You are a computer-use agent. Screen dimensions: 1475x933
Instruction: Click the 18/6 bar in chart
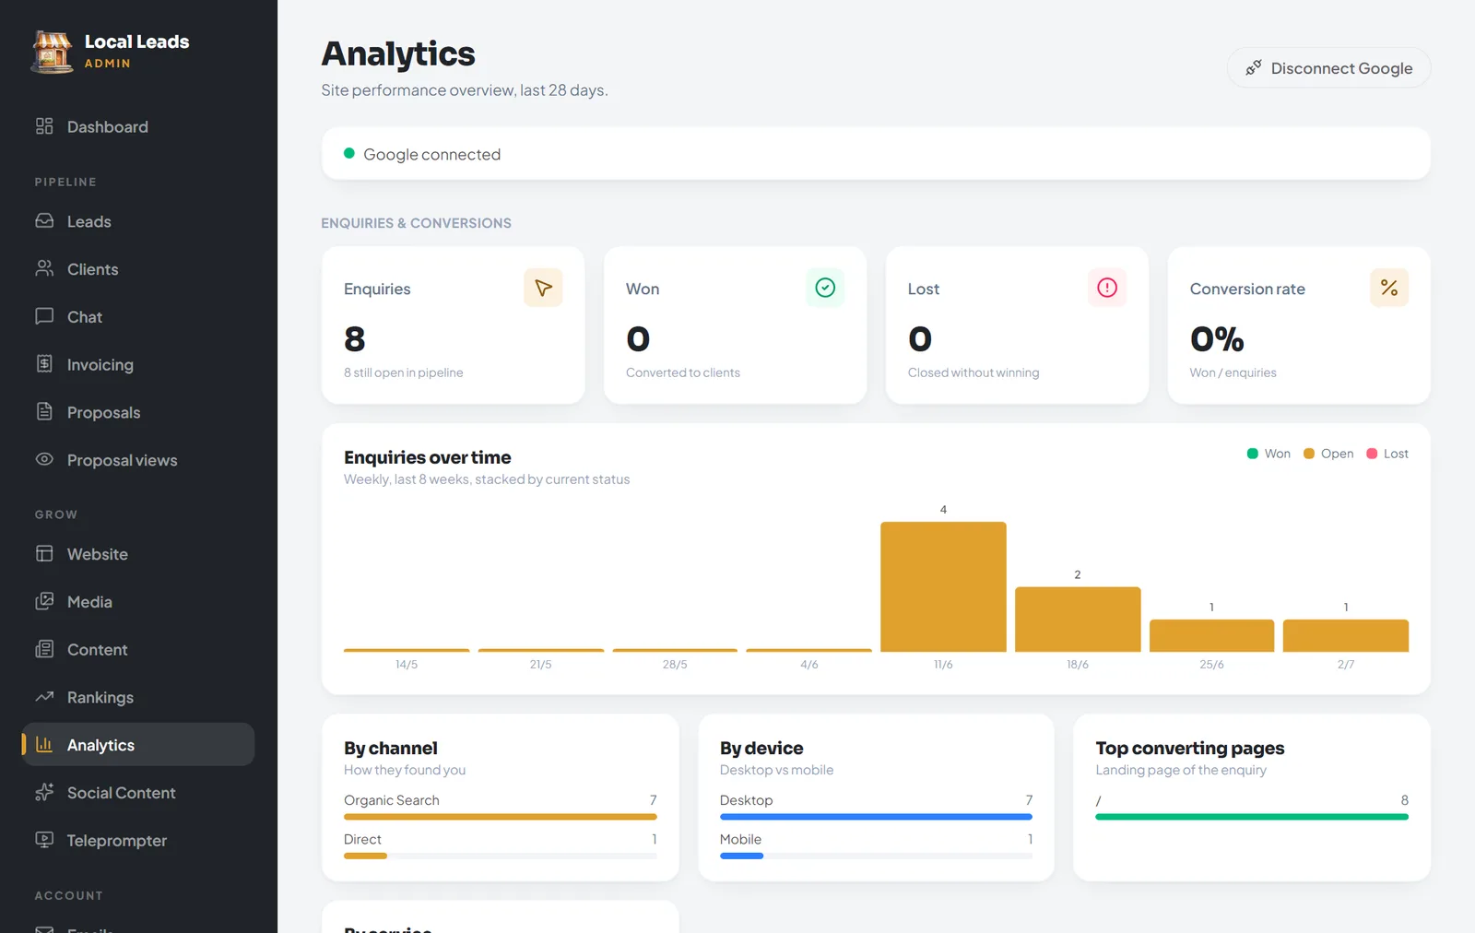tap(1078, 620)
